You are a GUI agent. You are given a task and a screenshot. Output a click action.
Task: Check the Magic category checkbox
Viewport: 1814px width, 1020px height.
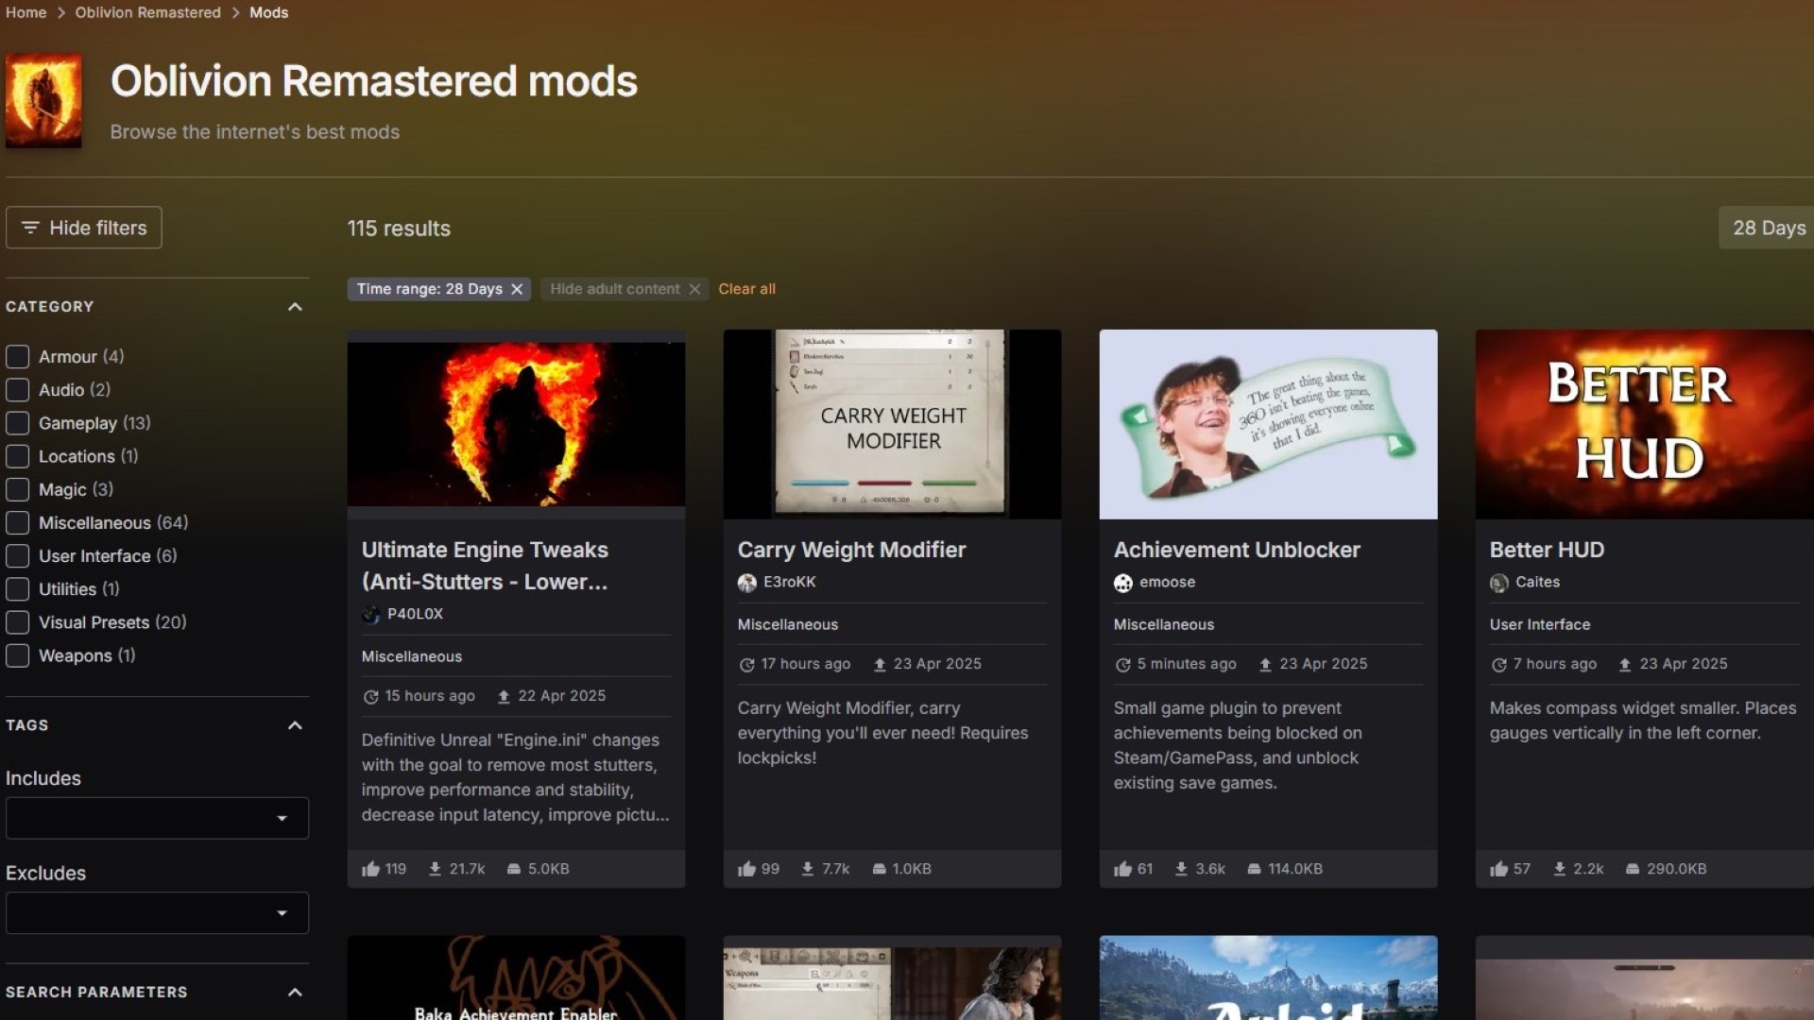pyautogui.click(x=17, y=489)
